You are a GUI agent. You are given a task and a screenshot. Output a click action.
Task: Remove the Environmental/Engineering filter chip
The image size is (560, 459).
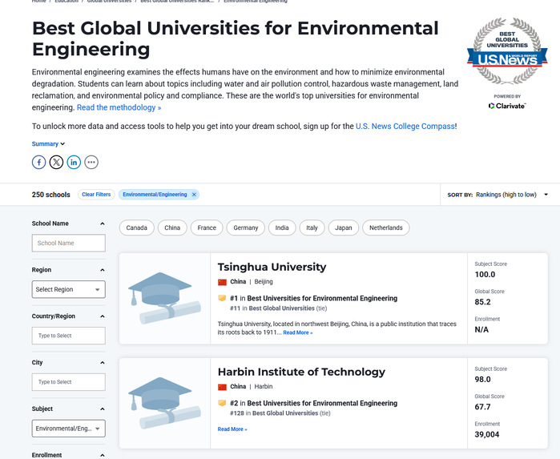click(194, 195)
